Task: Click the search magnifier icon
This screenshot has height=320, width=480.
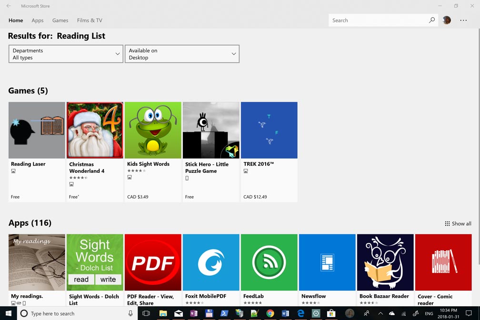Action: (431, 20)
